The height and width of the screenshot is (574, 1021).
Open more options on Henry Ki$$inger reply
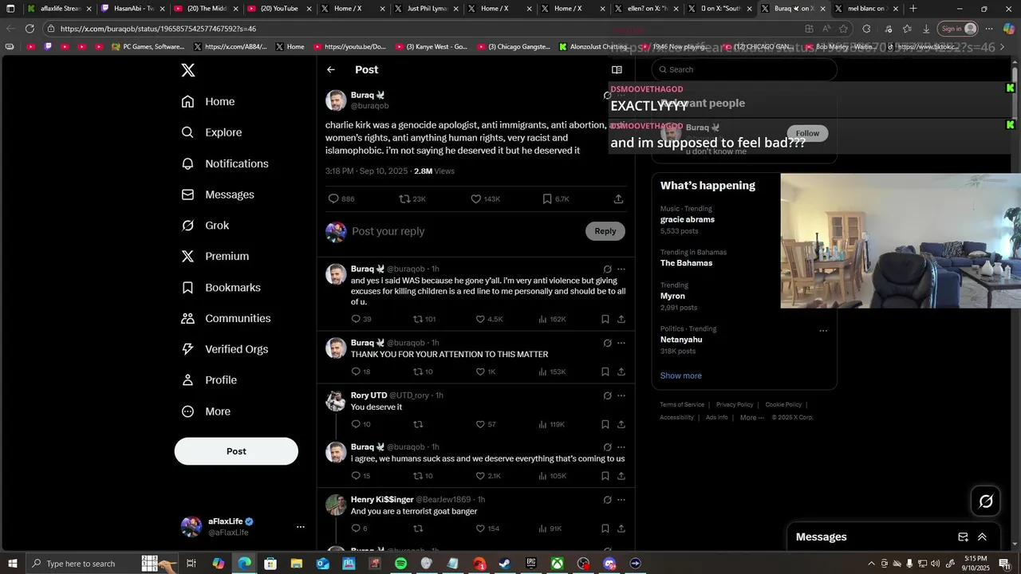621,500
